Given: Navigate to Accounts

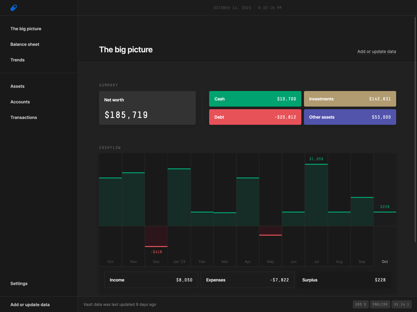Looking at the screenshot, I should [x=20, y=102].
